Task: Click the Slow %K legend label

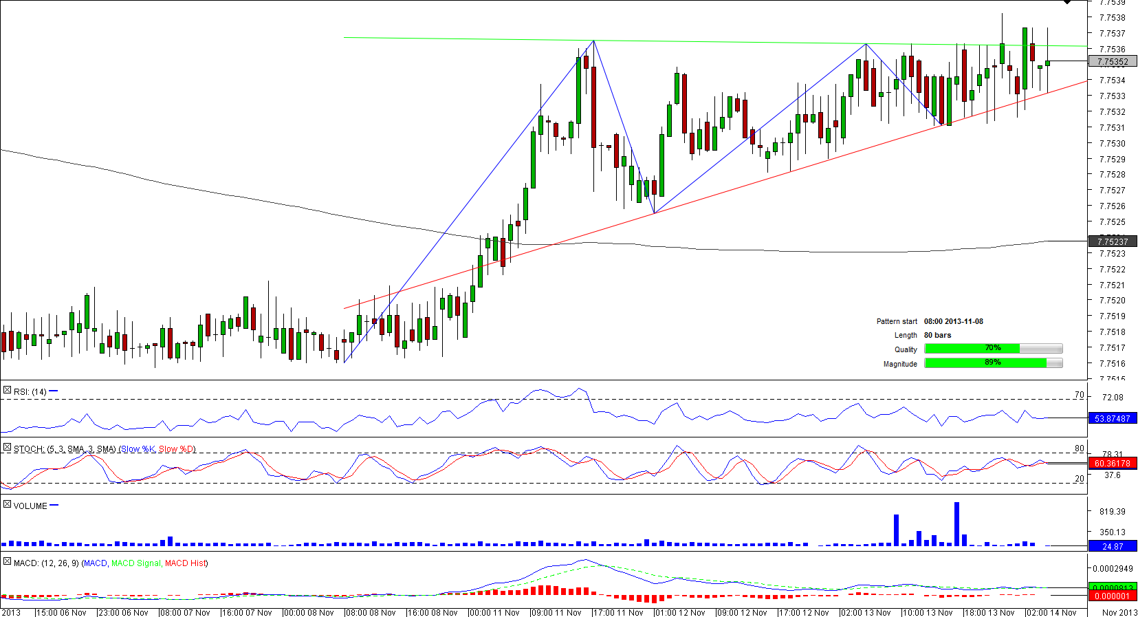Action: [x=138, y=449]
